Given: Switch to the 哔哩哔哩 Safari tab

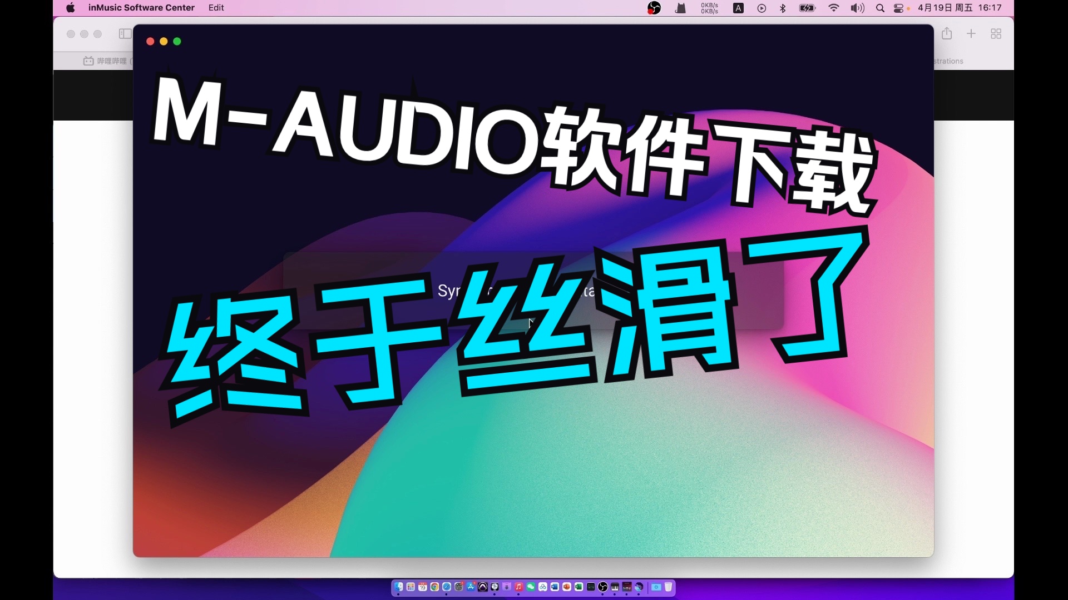Looking at the screenshot, I should [107, 61].
